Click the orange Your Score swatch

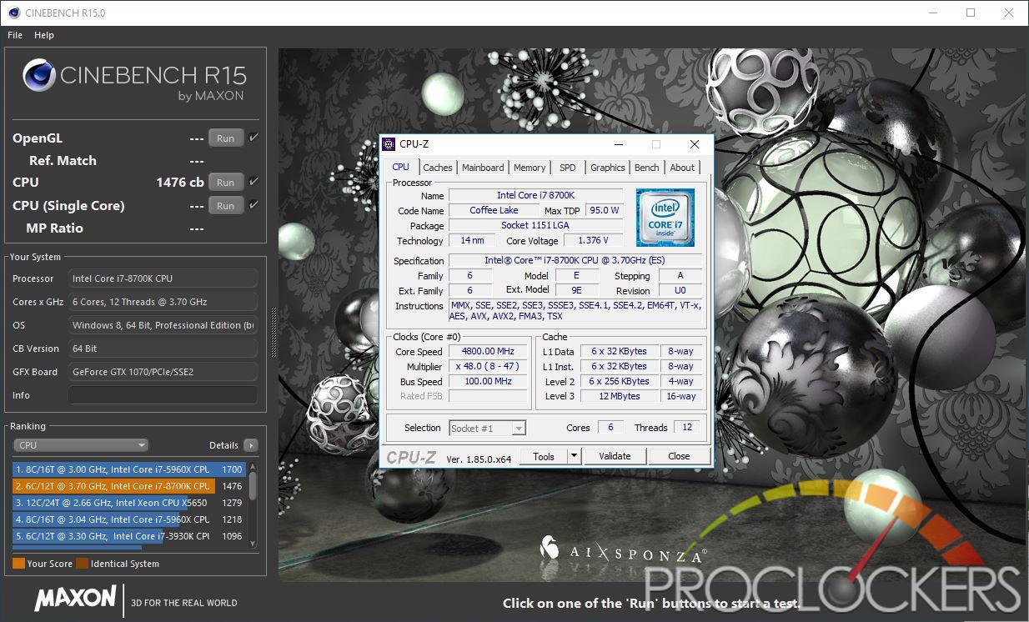pos(18,564)
